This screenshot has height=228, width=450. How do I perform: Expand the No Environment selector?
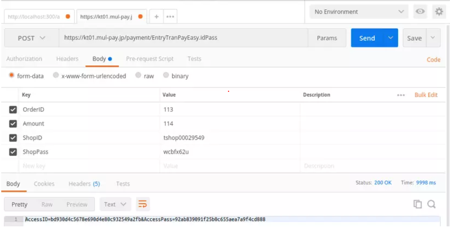pos(358,12)
